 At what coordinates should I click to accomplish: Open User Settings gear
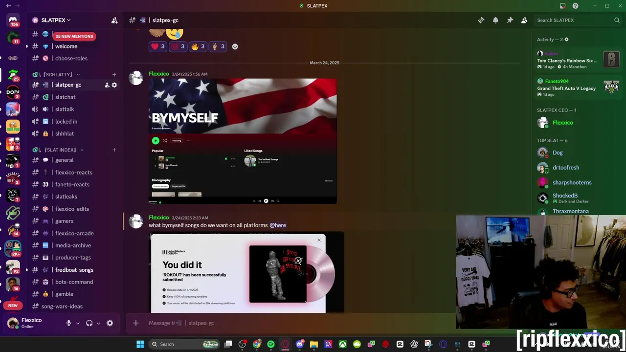(x=110, y=323)
